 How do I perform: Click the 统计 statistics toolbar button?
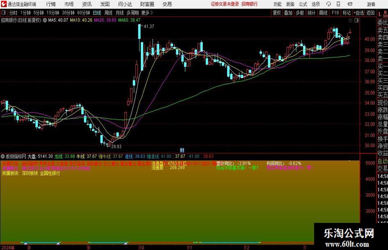point(311,13)
